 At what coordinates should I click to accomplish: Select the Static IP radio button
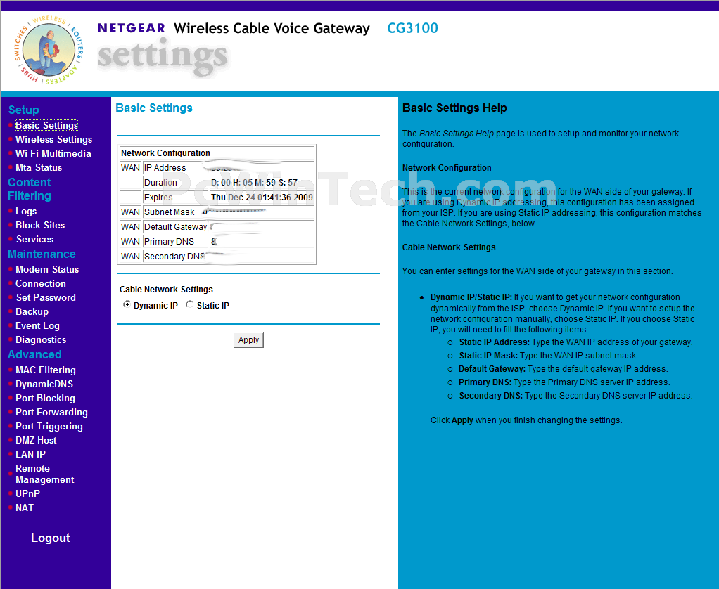pos(189,304)
